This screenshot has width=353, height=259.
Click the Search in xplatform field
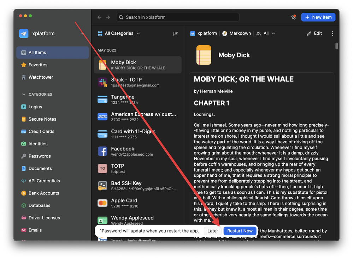click(178, 17)
